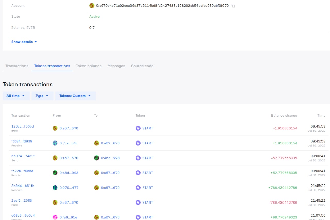Click the 0:270...477 sender avatar icon

coord(55,188)
